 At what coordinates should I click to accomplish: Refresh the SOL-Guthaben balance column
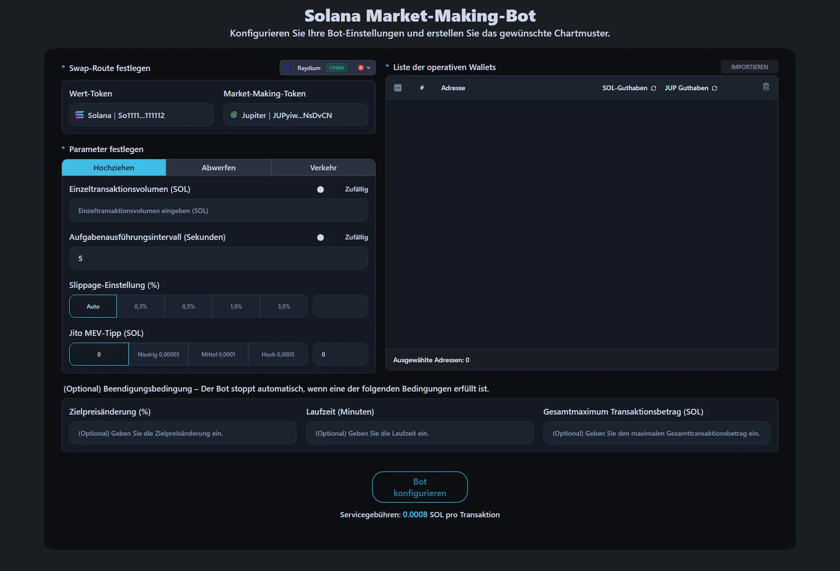click(654, 88)
